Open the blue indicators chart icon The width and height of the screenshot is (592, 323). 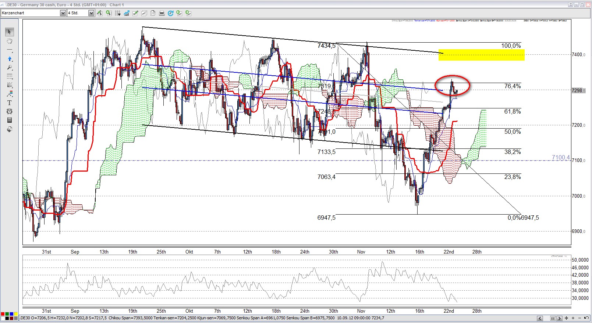click(127, 13)
